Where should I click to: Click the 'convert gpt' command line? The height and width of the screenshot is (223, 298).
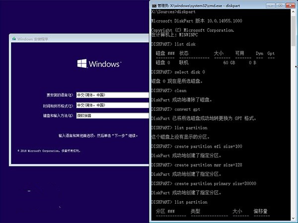click(x=176, y=109)
